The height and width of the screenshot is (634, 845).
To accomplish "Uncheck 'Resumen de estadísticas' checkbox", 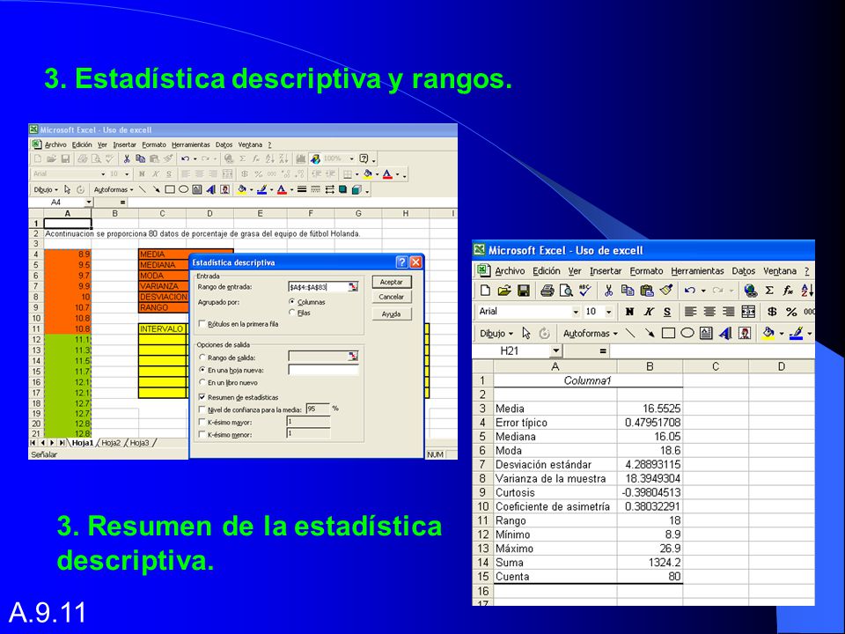I will coord(202,397).
